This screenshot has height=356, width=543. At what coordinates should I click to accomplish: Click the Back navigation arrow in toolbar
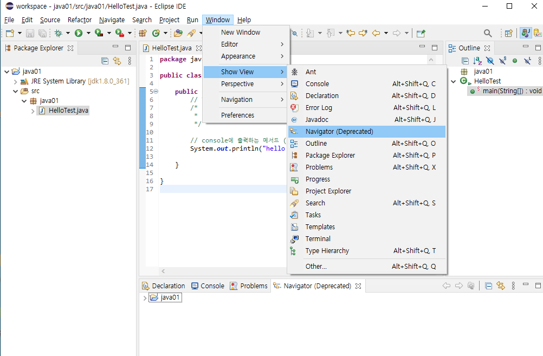(x=376, y=33)
